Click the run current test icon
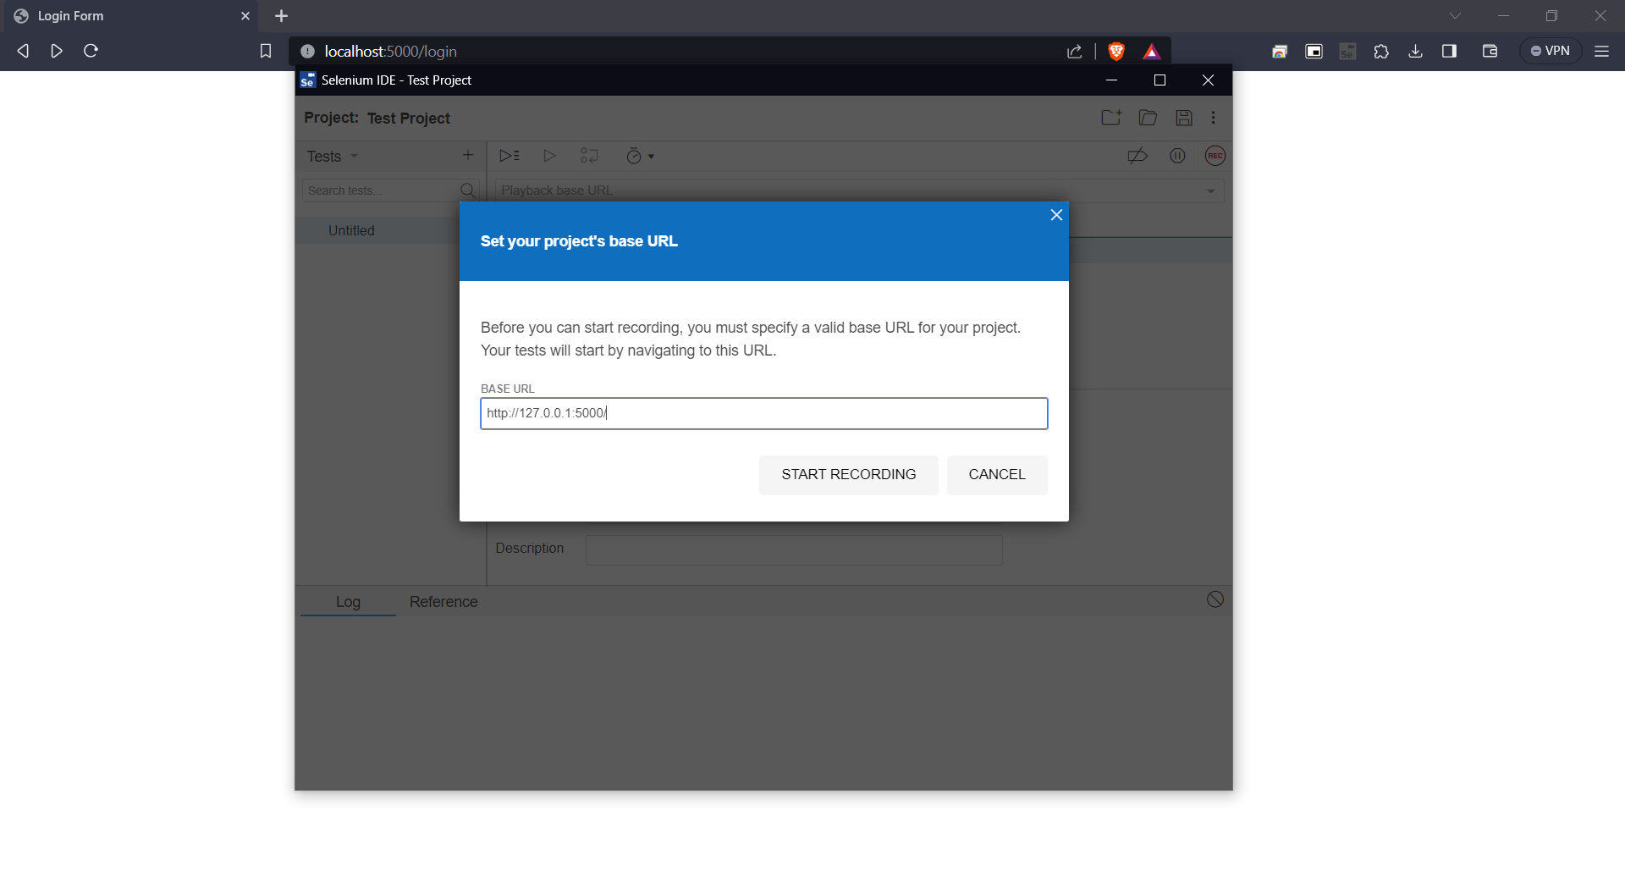 [x=549, y=156]
